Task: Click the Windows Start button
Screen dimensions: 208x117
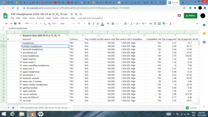Action: (4, 114)
